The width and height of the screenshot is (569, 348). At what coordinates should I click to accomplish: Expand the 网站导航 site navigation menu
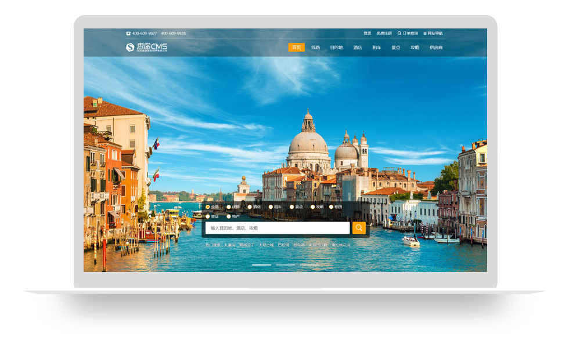coord(433,34)
